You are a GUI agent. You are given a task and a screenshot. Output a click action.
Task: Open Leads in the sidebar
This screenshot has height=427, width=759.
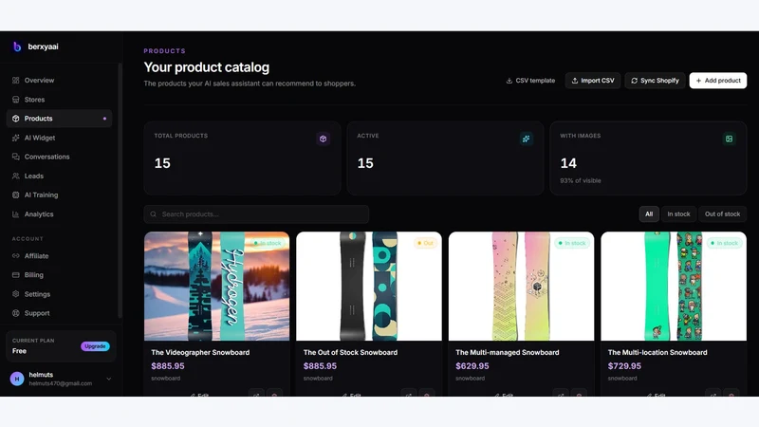pyautogui.click(x=59, y=176)
